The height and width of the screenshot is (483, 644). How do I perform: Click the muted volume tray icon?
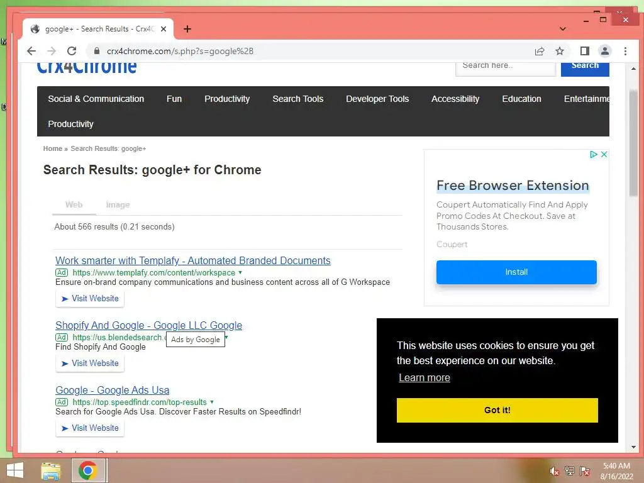554,471
